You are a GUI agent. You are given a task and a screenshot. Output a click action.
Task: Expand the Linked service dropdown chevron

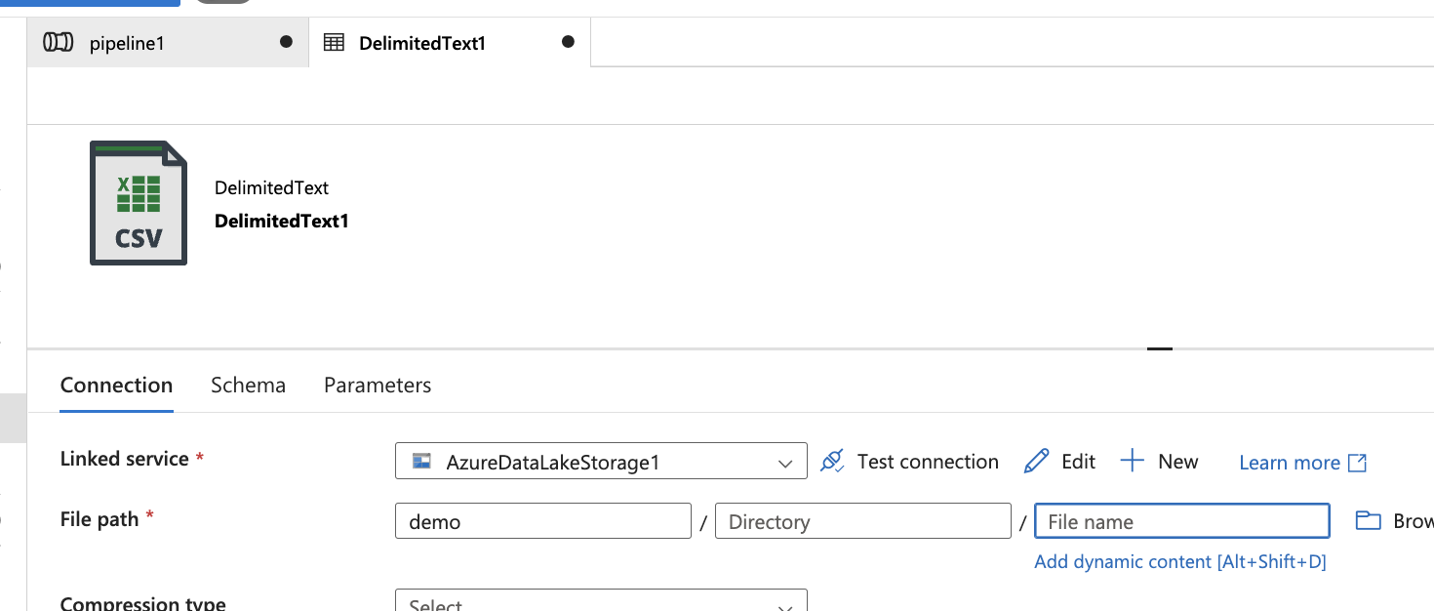[x=786, y=460]
